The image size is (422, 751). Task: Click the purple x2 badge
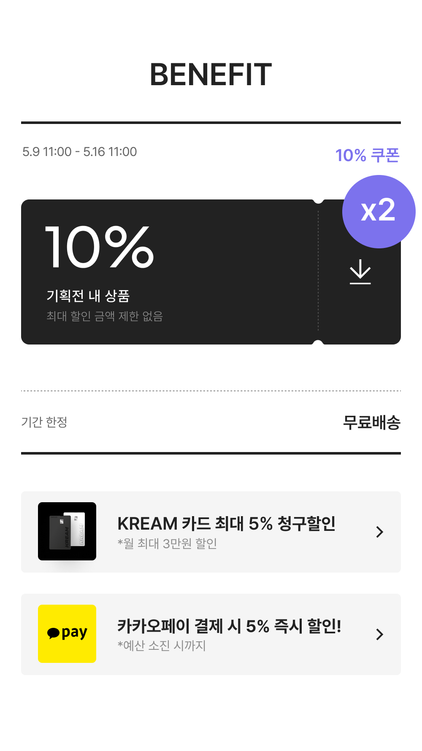(379, 211)
